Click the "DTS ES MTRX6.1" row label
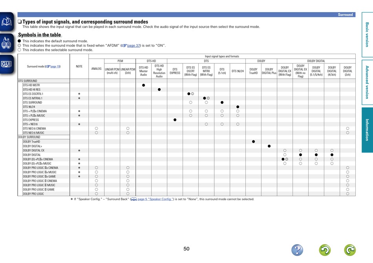The height and width of the screenshot is (263, 373). click(x=33, y=98)
